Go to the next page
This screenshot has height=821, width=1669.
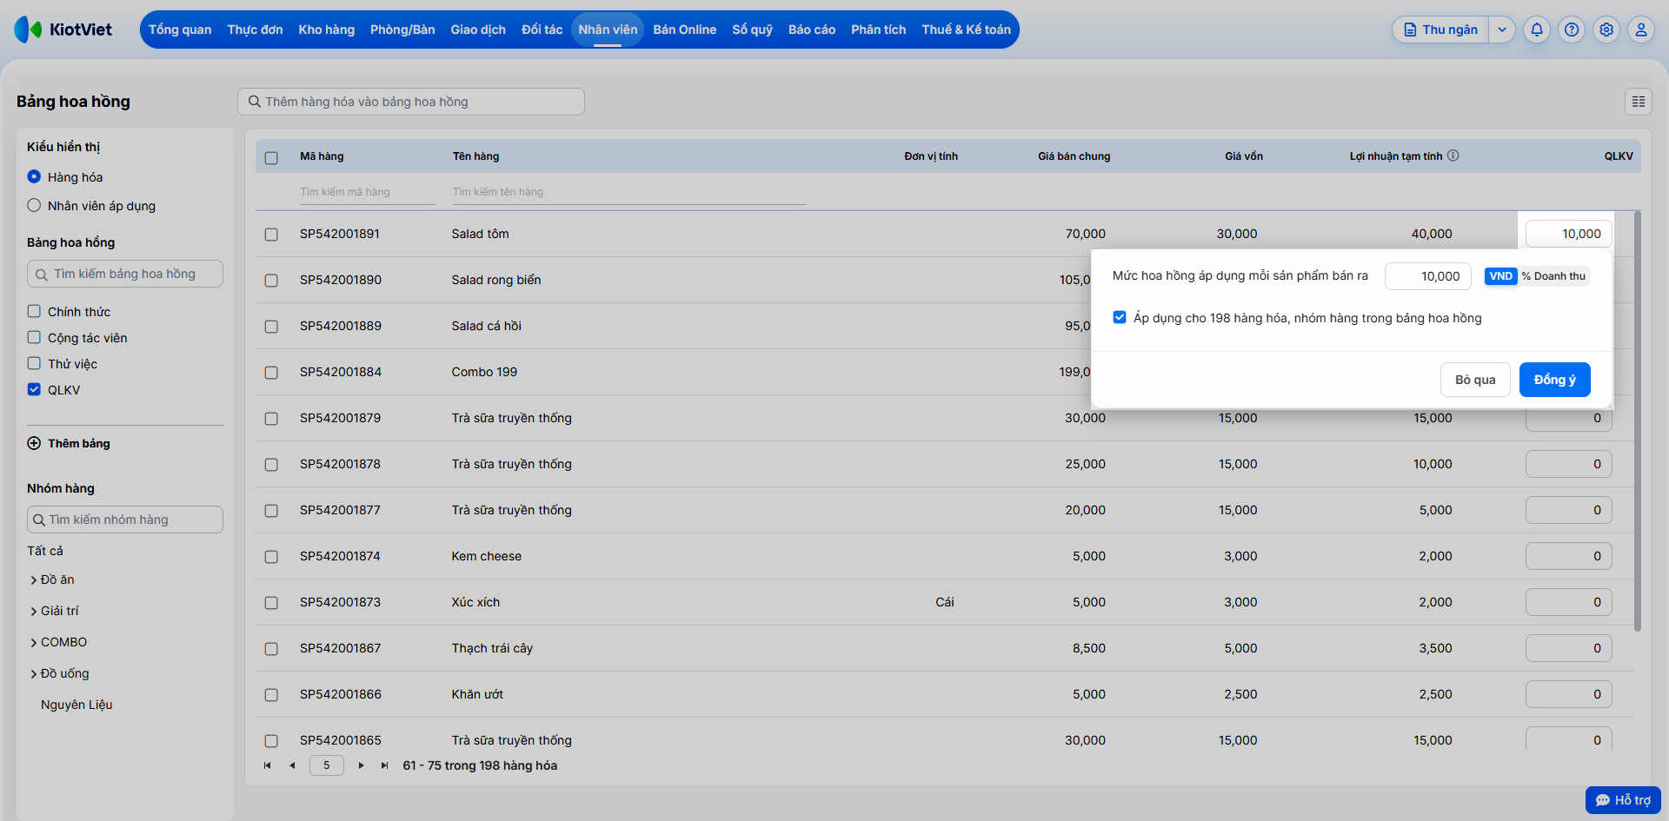pos(361,765)
